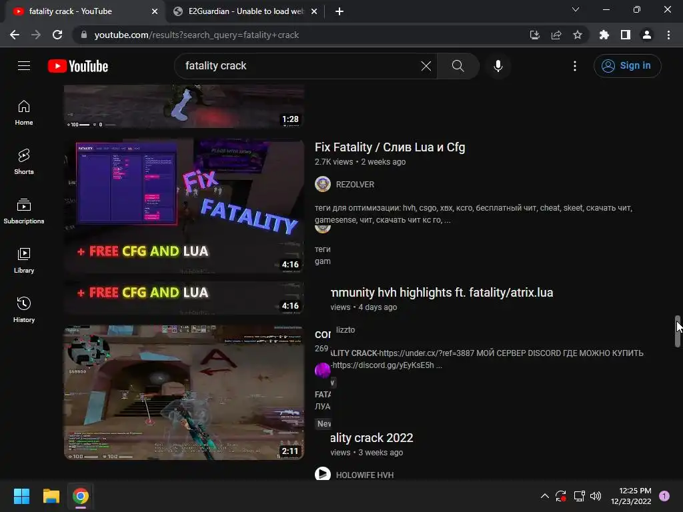Open hvh highlights ft. fatality/atrix.lua title
This screenshot has width=683, height=512.
(442, 292)
